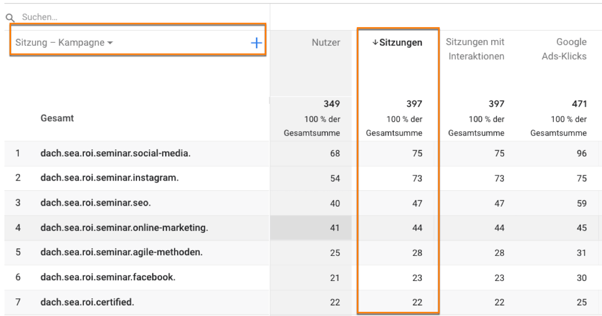This screenshot has width=602, height=316.
Task: Click the Gesamt totals row label
Action: 57,119
